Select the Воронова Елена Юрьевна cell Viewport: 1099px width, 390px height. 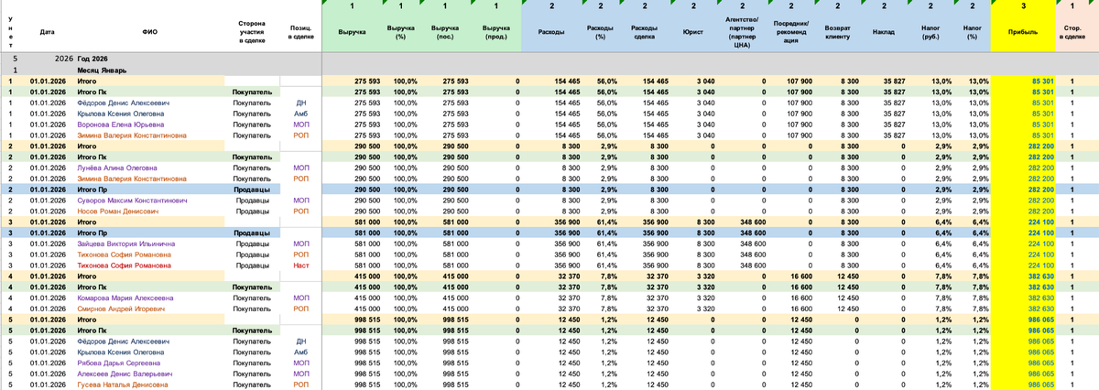(121, 124)
